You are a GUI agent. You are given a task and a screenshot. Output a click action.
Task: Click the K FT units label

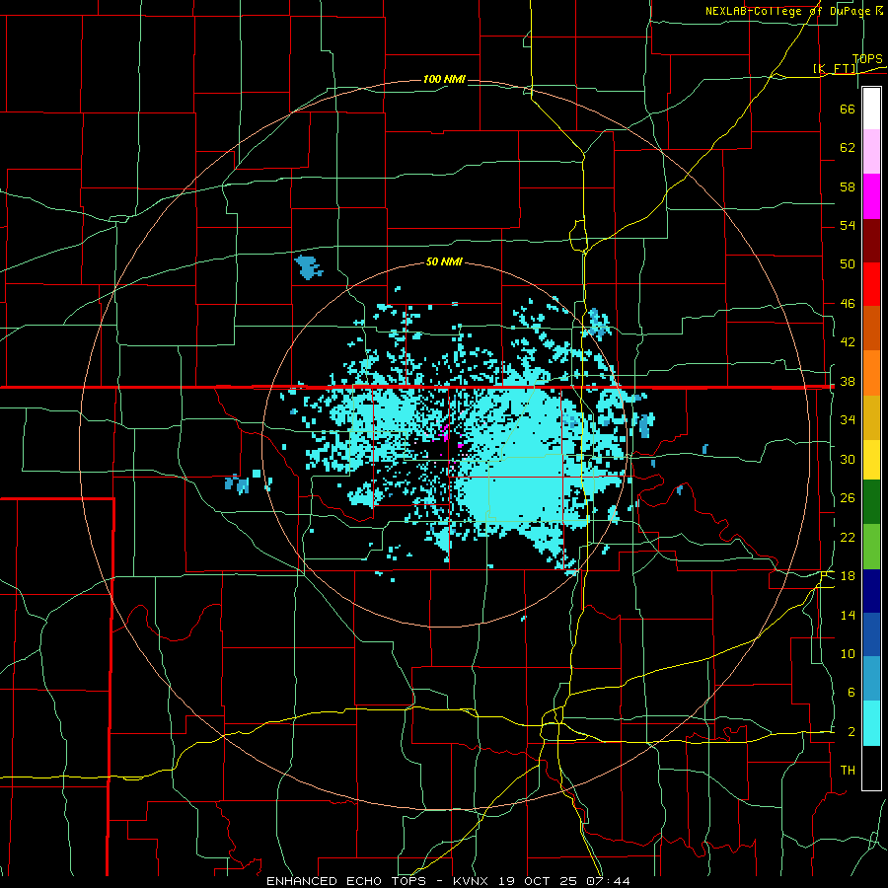point(835,69)
